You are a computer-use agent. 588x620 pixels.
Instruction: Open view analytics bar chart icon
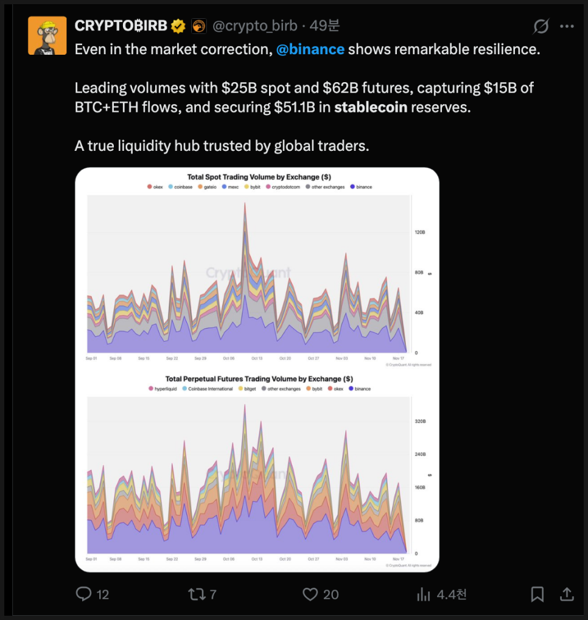[x=423, y=594]
